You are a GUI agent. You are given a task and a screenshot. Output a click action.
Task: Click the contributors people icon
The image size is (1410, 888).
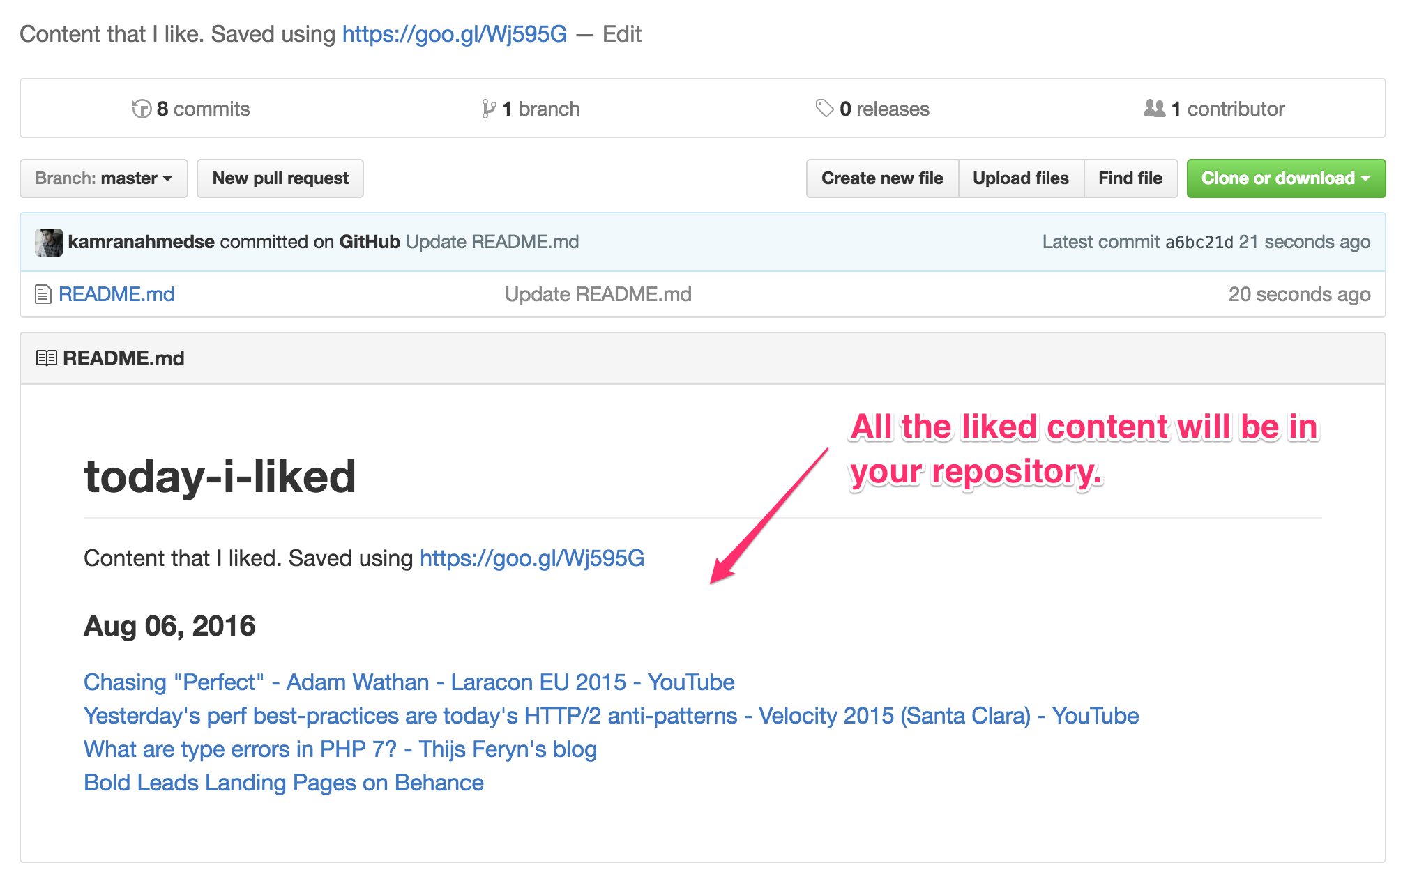[x=1155, y=108]
